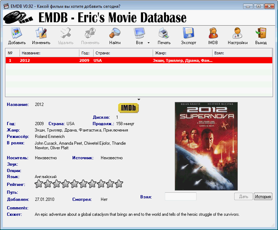The image size is (278, 230).
Task: Sort list by Страна column header
Action: (123, 53)
